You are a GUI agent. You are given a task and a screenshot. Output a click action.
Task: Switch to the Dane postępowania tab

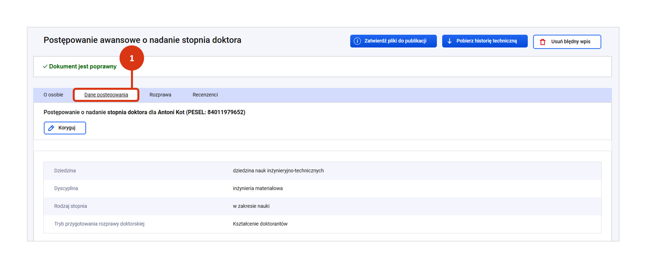pos(106,95)
